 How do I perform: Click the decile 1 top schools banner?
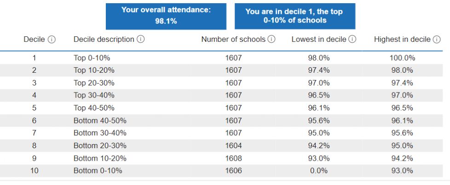click(x=295, y=17)
